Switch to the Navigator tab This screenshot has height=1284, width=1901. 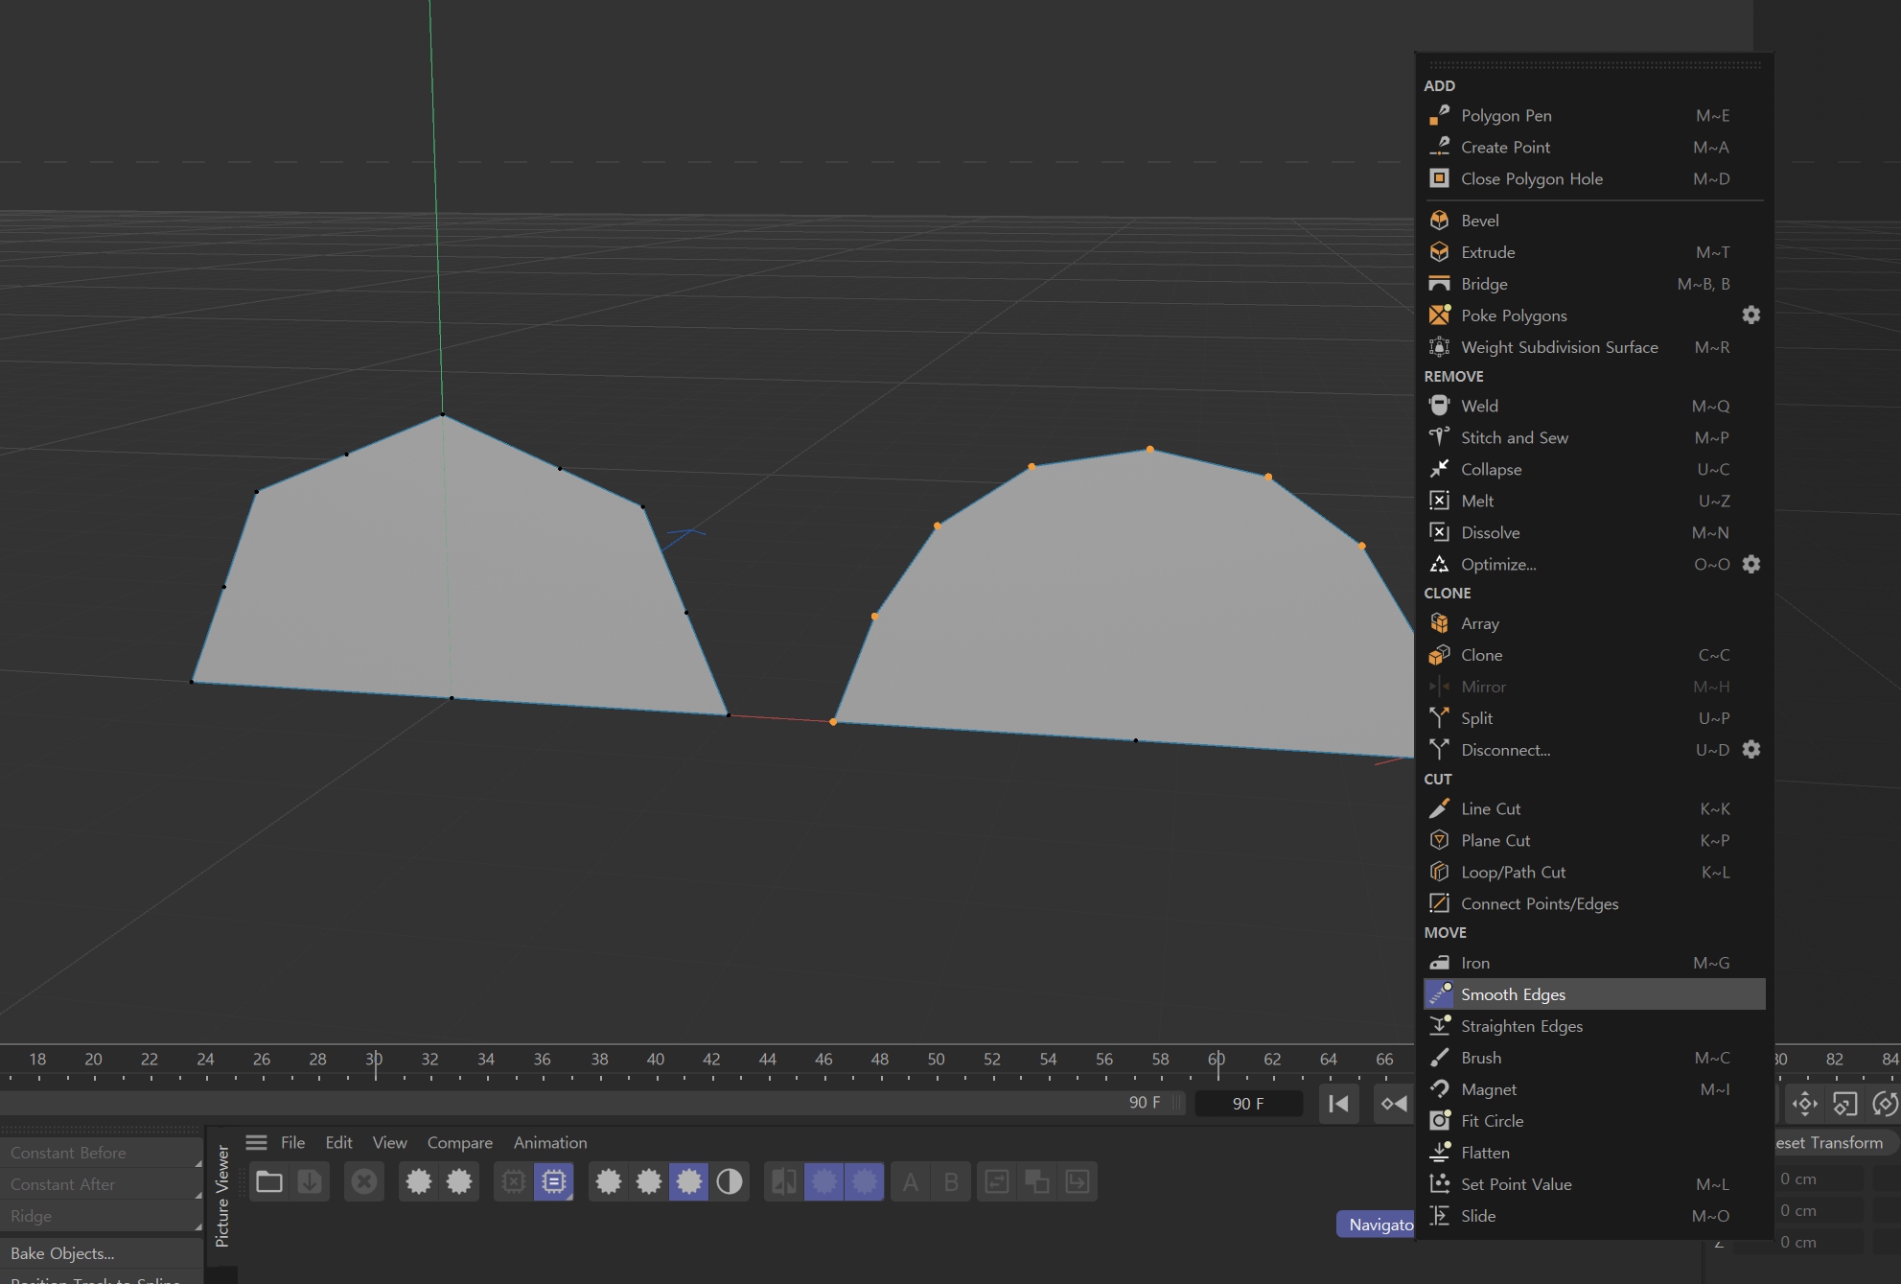coord(1378,1225)
